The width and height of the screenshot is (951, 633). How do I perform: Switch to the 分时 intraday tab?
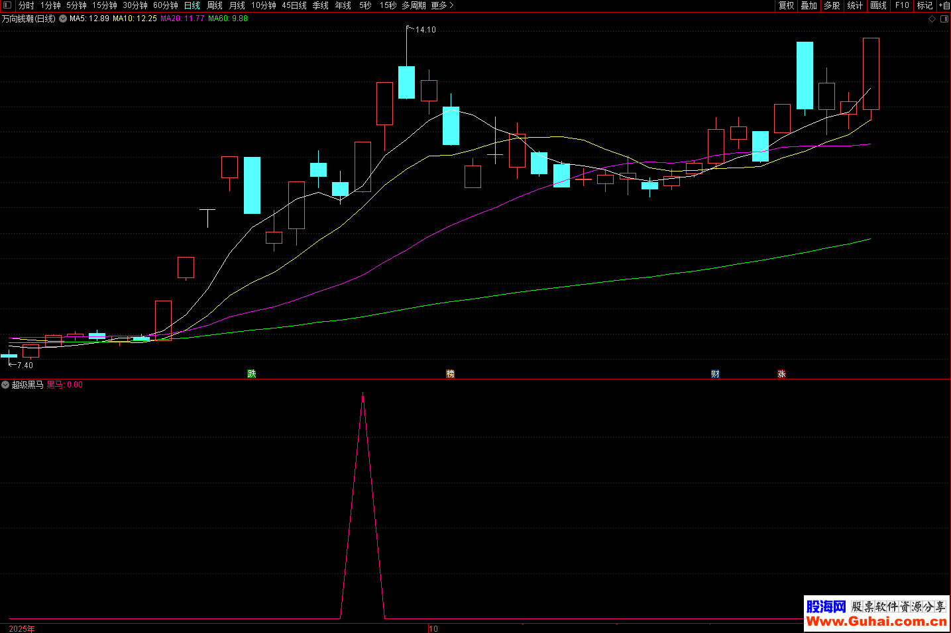coord(27,5)
